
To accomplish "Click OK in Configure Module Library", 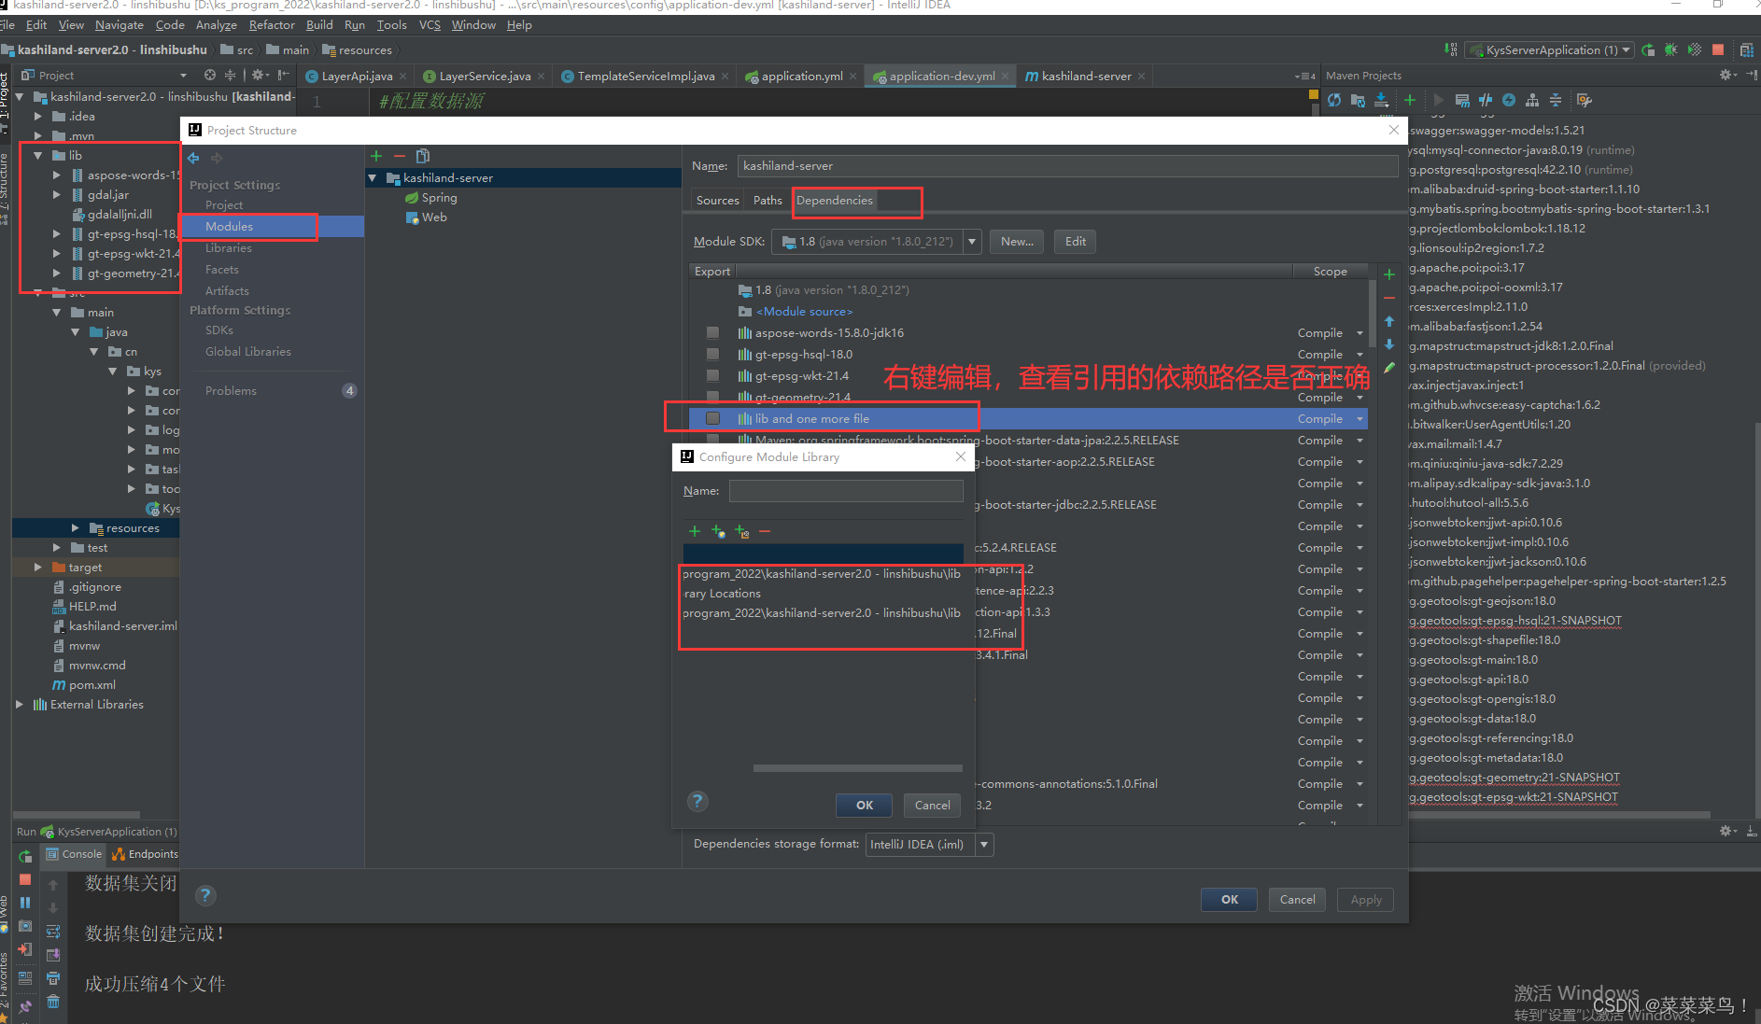I will (x=865, y=806).
